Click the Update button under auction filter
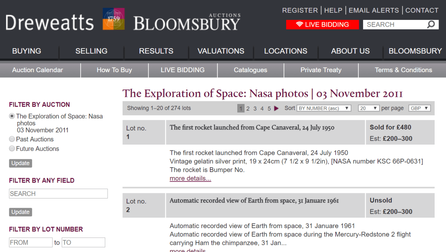 (x=20, y=163)
